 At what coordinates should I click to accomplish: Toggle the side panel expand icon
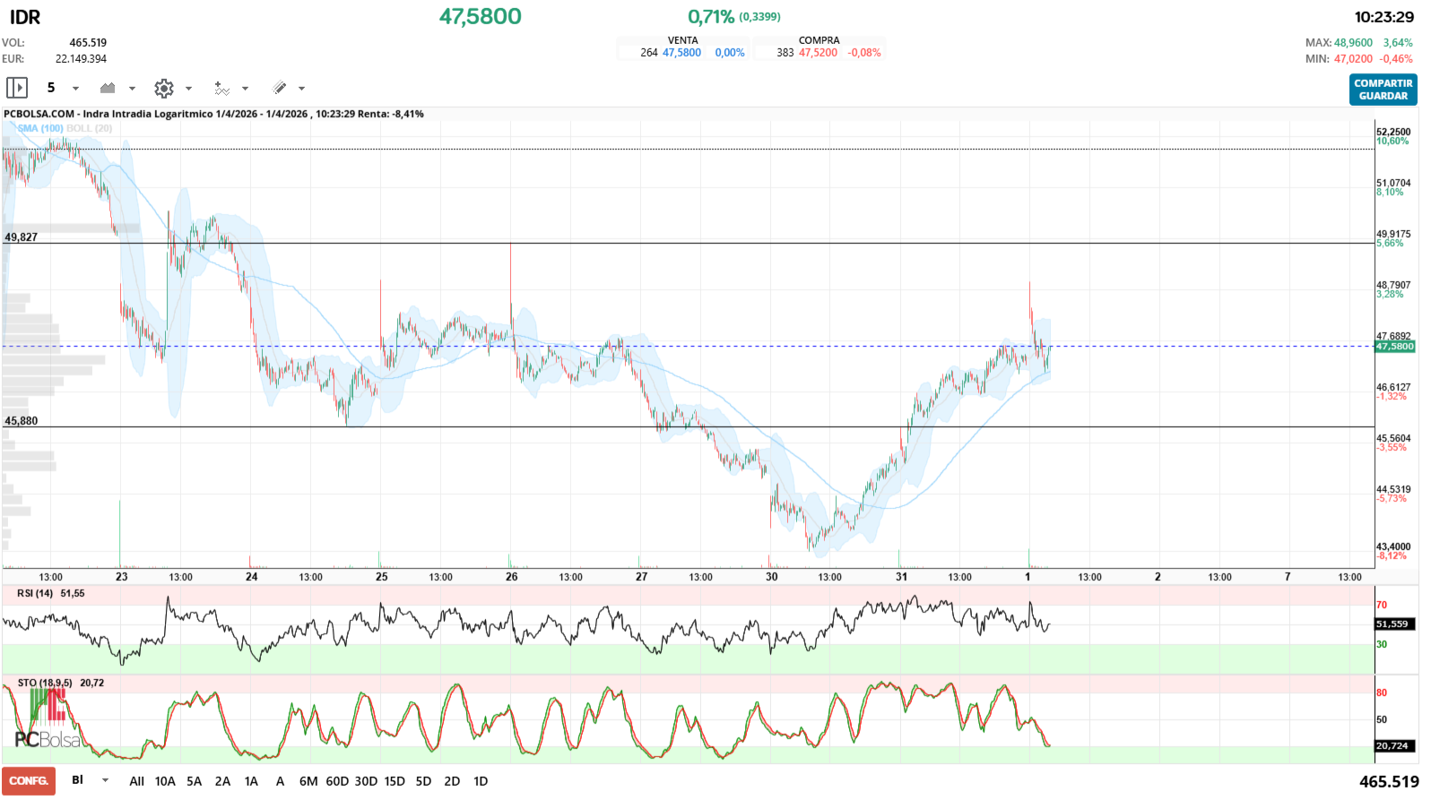(17, 88)
